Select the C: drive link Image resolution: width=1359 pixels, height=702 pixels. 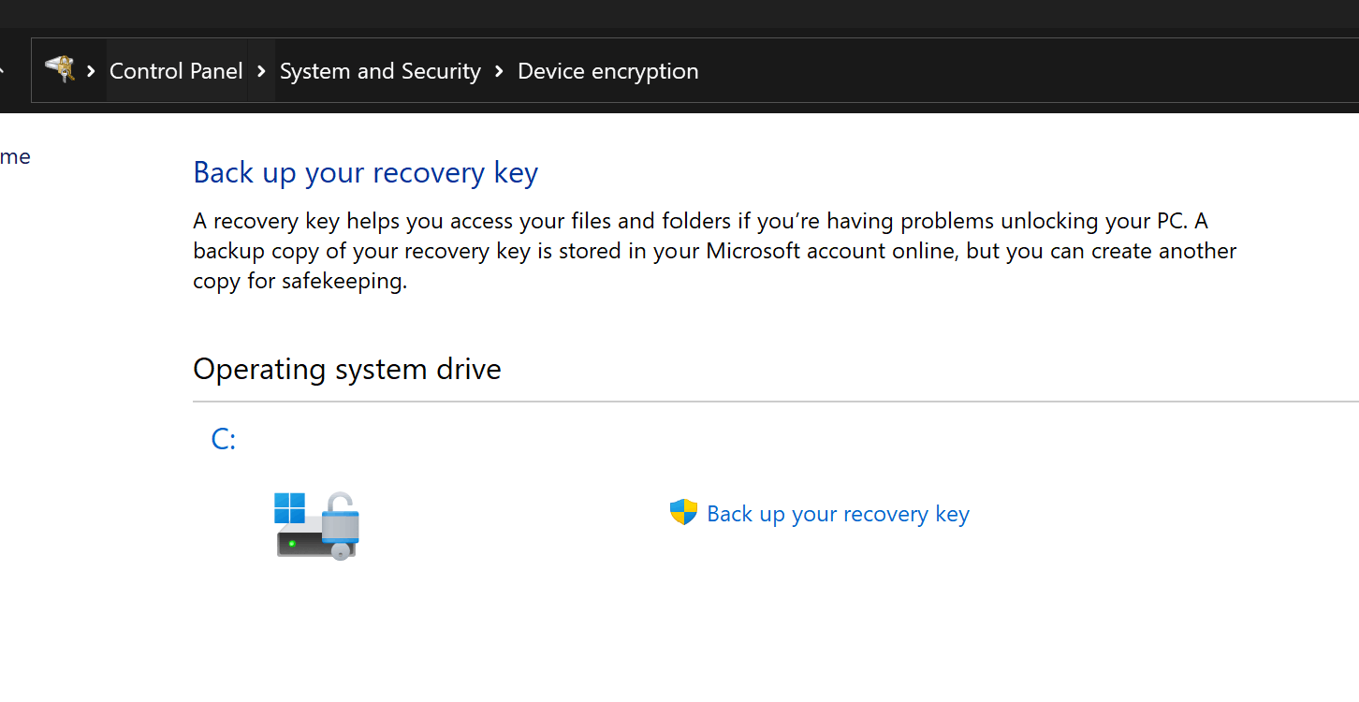coord(223,438)
